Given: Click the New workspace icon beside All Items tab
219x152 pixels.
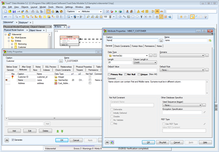Looking at the screenshot, I should point(69,27).
